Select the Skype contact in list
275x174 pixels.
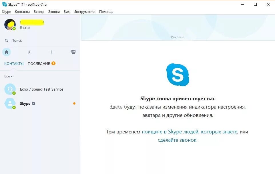(40, 103)
